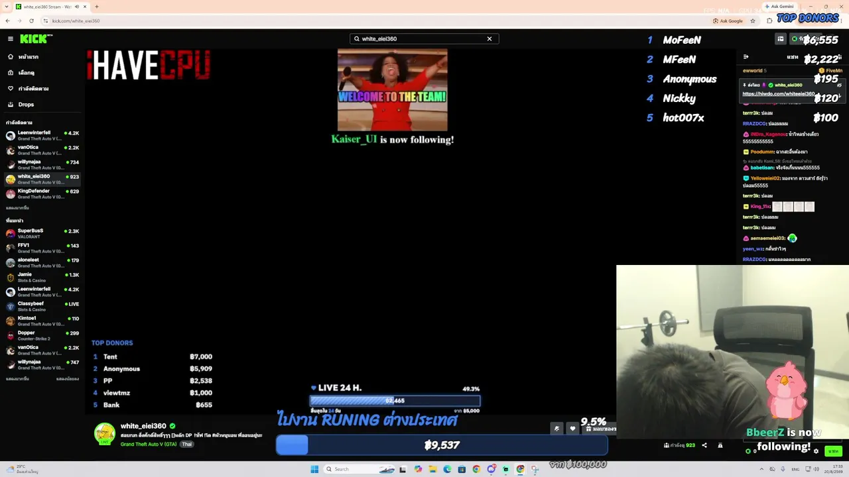
Task: Open Discord from the taskbar
Action: pyautogui.click(x=491, y=469)
